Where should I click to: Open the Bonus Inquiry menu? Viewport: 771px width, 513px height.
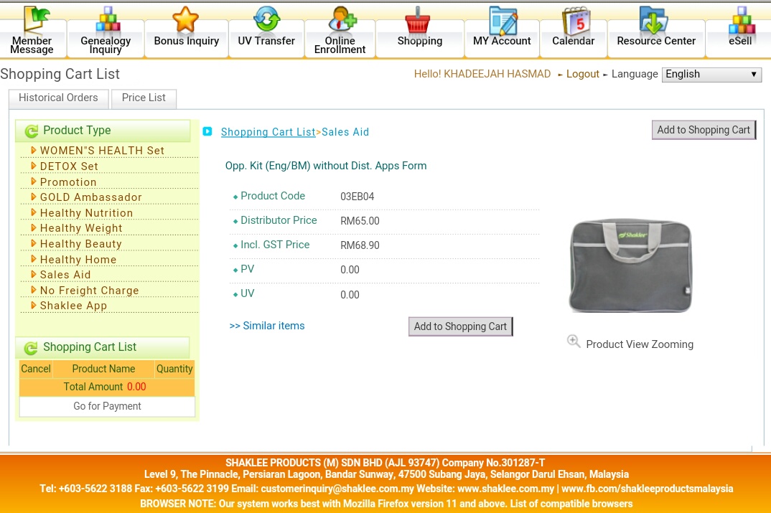point(187,41)
